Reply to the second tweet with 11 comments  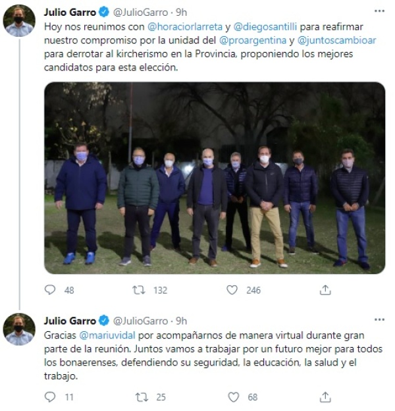(50, 397)
